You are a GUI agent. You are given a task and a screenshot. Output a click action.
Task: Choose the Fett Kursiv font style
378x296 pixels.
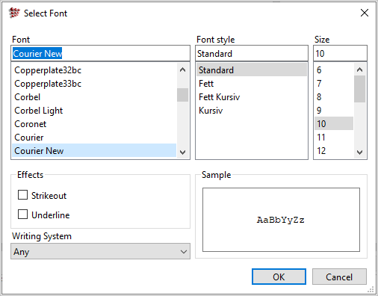coord(252,97)
